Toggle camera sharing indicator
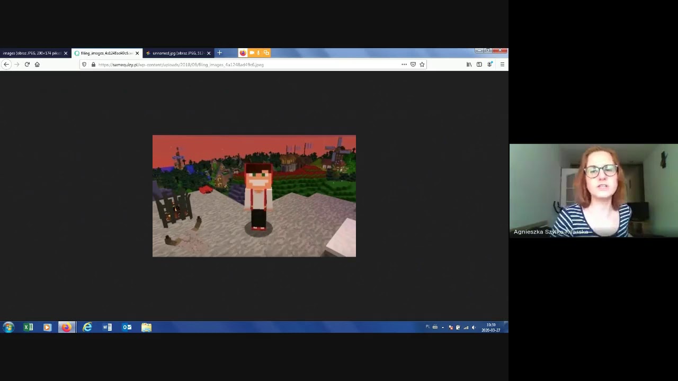Screen dimensions: 678x381 pos(252,53)
